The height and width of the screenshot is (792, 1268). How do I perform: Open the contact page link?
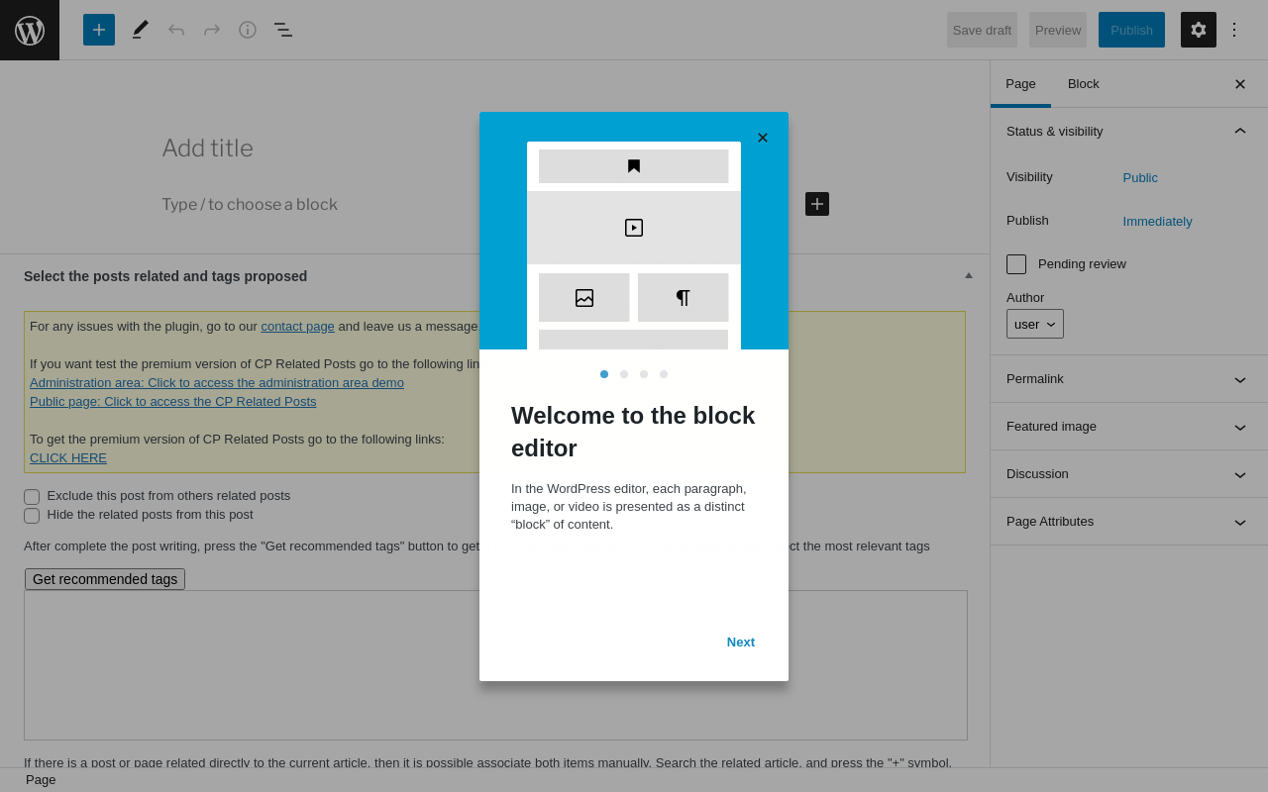(297, 326)
